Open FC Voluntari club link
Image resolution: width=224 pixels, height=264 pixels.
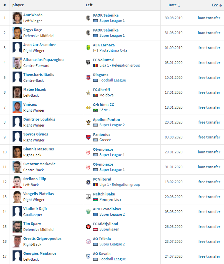coord(104,60)
